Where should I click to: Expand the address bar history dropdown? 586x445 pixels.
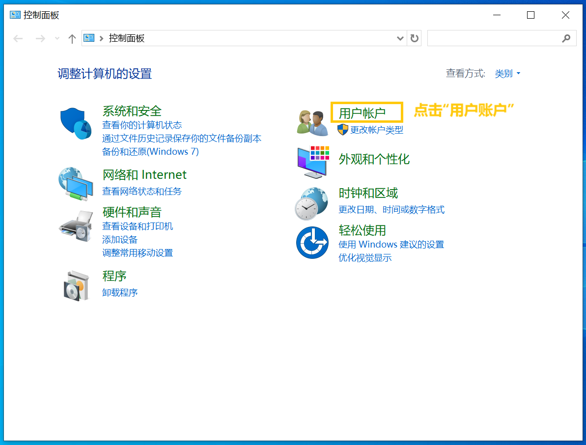point(400,38)
